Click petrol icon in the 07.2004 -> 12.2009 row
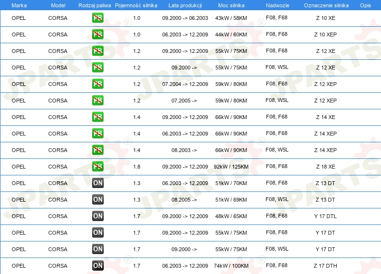Screen dimensions: 381x274 [x=97, y=84]
